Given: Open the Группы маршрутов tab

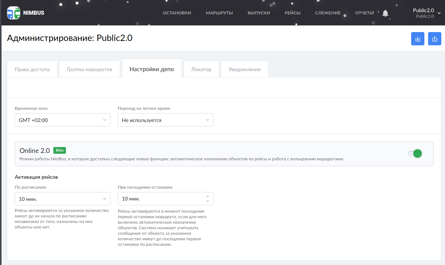Looking at the screenshot, I should point(89,69).
